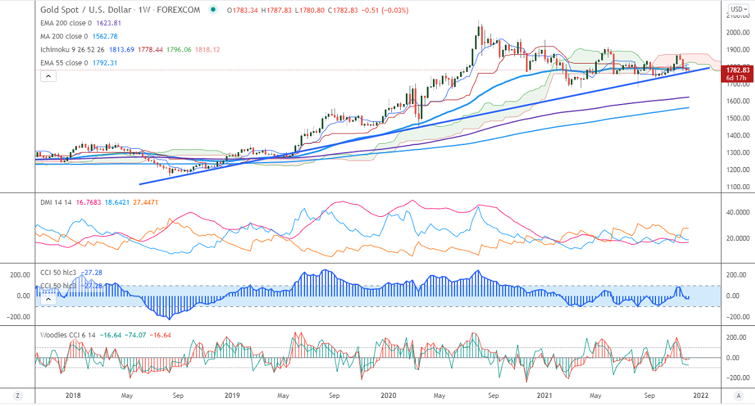Click the low value L1780.80
755x406 pixels.
pyautogui.click(x=309, y=10)
